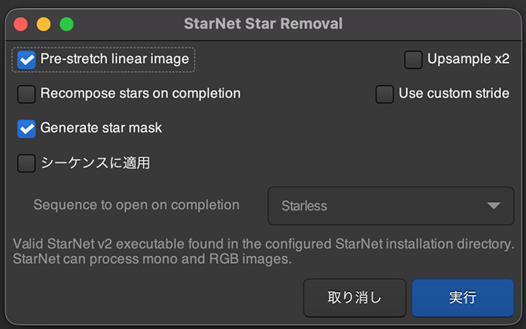
Task: Click the blue 実行 button
Action: (463, 298)
